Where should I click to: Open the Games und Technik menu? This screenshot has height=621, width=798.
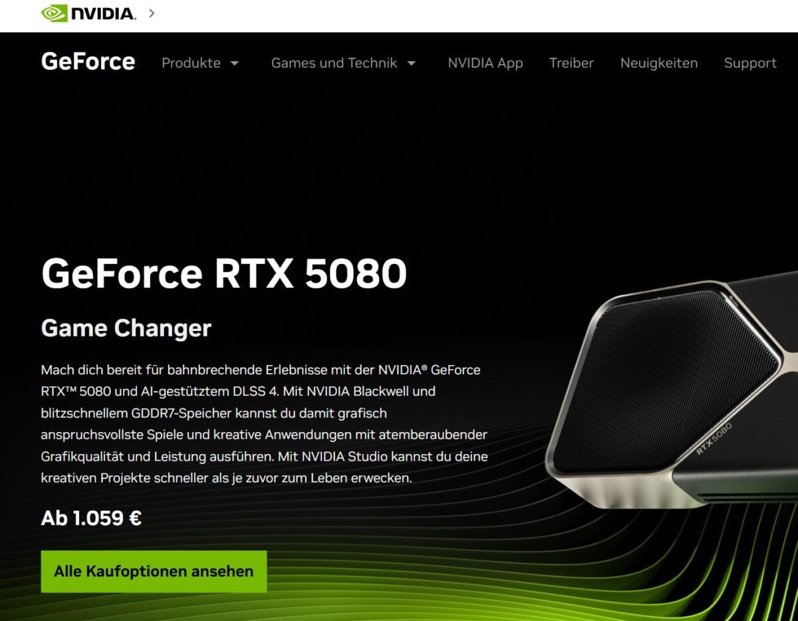[x=334, y=63]
